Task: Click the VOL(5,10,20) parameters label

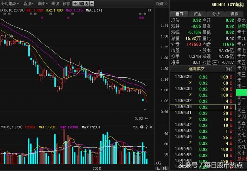Action: click(x=12, y=127)
